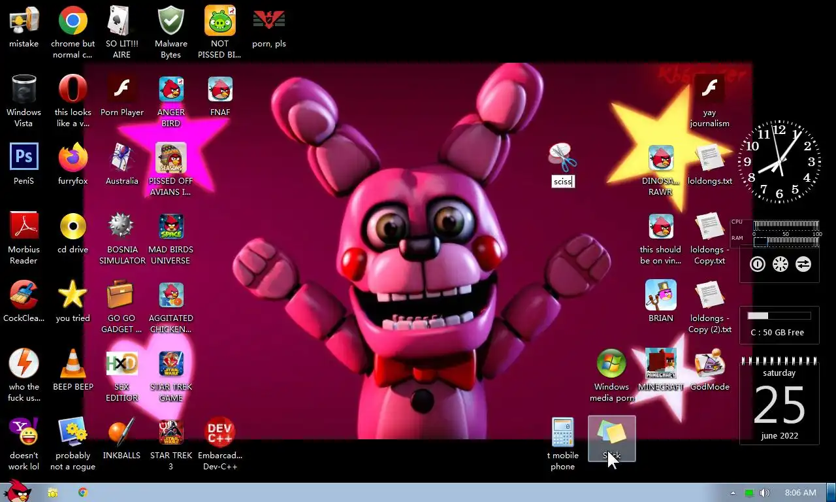Open the INKBALLS icon
Image resolution: width=836 pixels, height=502 pixels.
click(122, 432)
